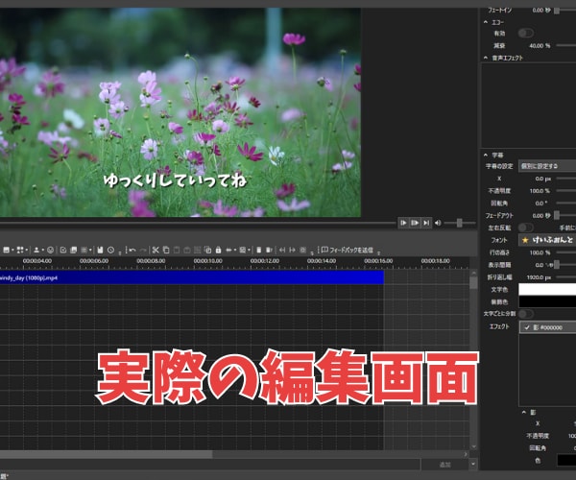The height and width of the screenshot is (480, 576).
Task: Click the grid icon left of feedback button
Action: pyautogui.click(x=302, y=251)
